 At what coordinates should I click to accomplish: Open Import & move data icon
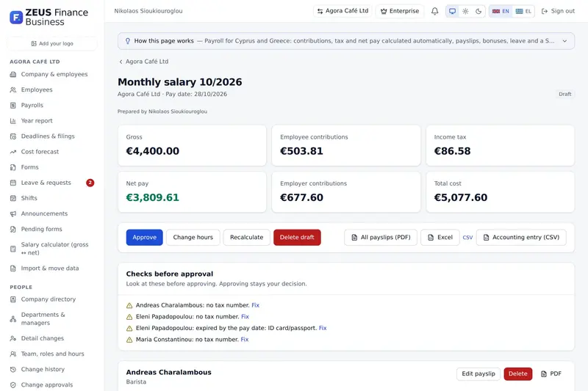pos(13,268)
